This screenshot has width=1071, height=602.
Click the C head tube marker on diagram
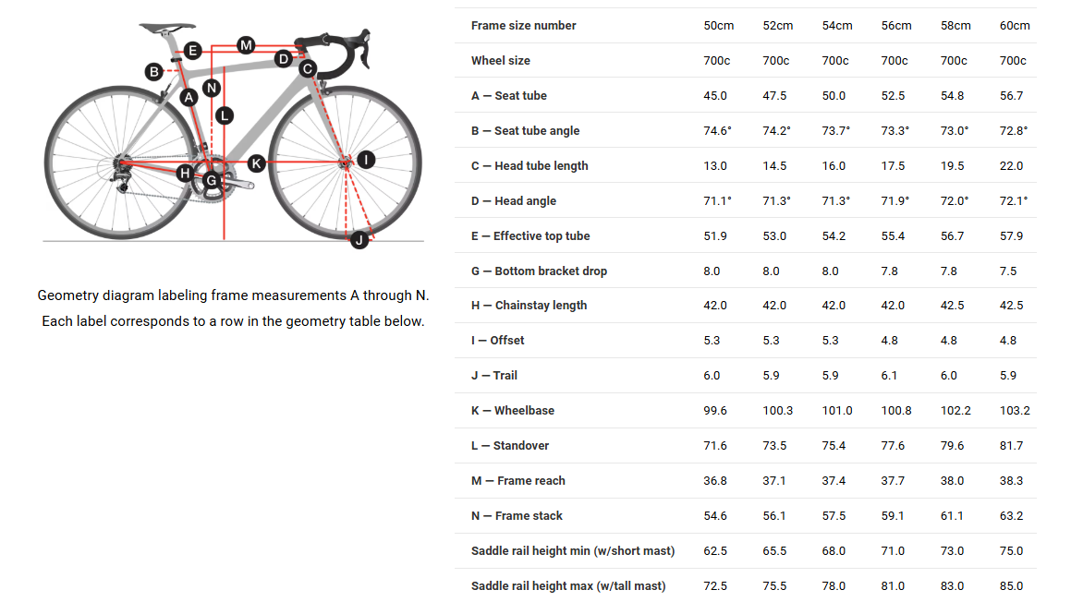[308, 67]
